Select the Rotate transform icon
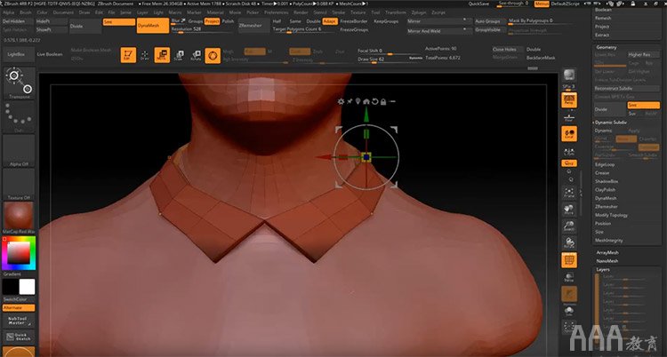 (x=197, y=55)
